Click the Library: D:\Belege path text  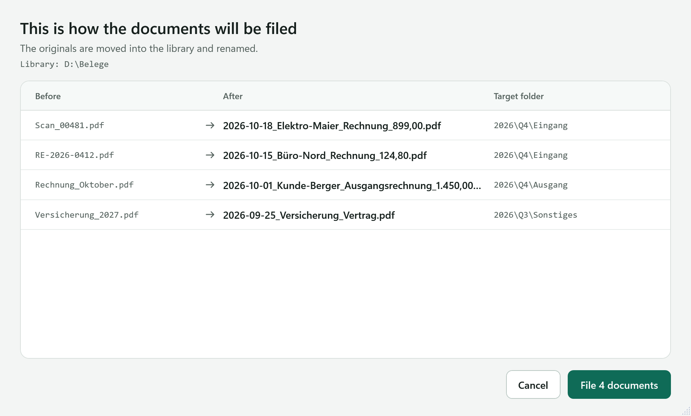point(65,64)
